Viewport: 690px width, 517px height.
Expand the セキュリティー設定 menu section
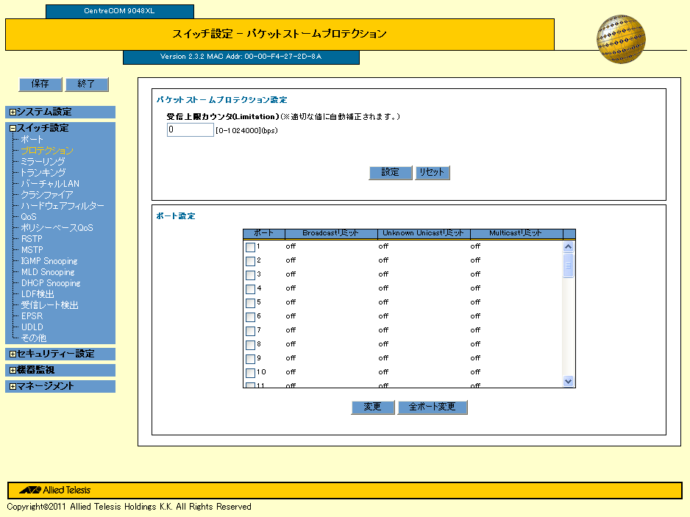click(13, 354)
